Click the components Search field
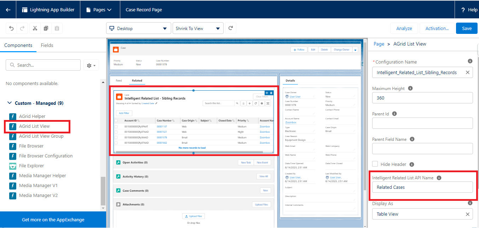The width and height of the screenshot is (479, 228). coord(43,65)
